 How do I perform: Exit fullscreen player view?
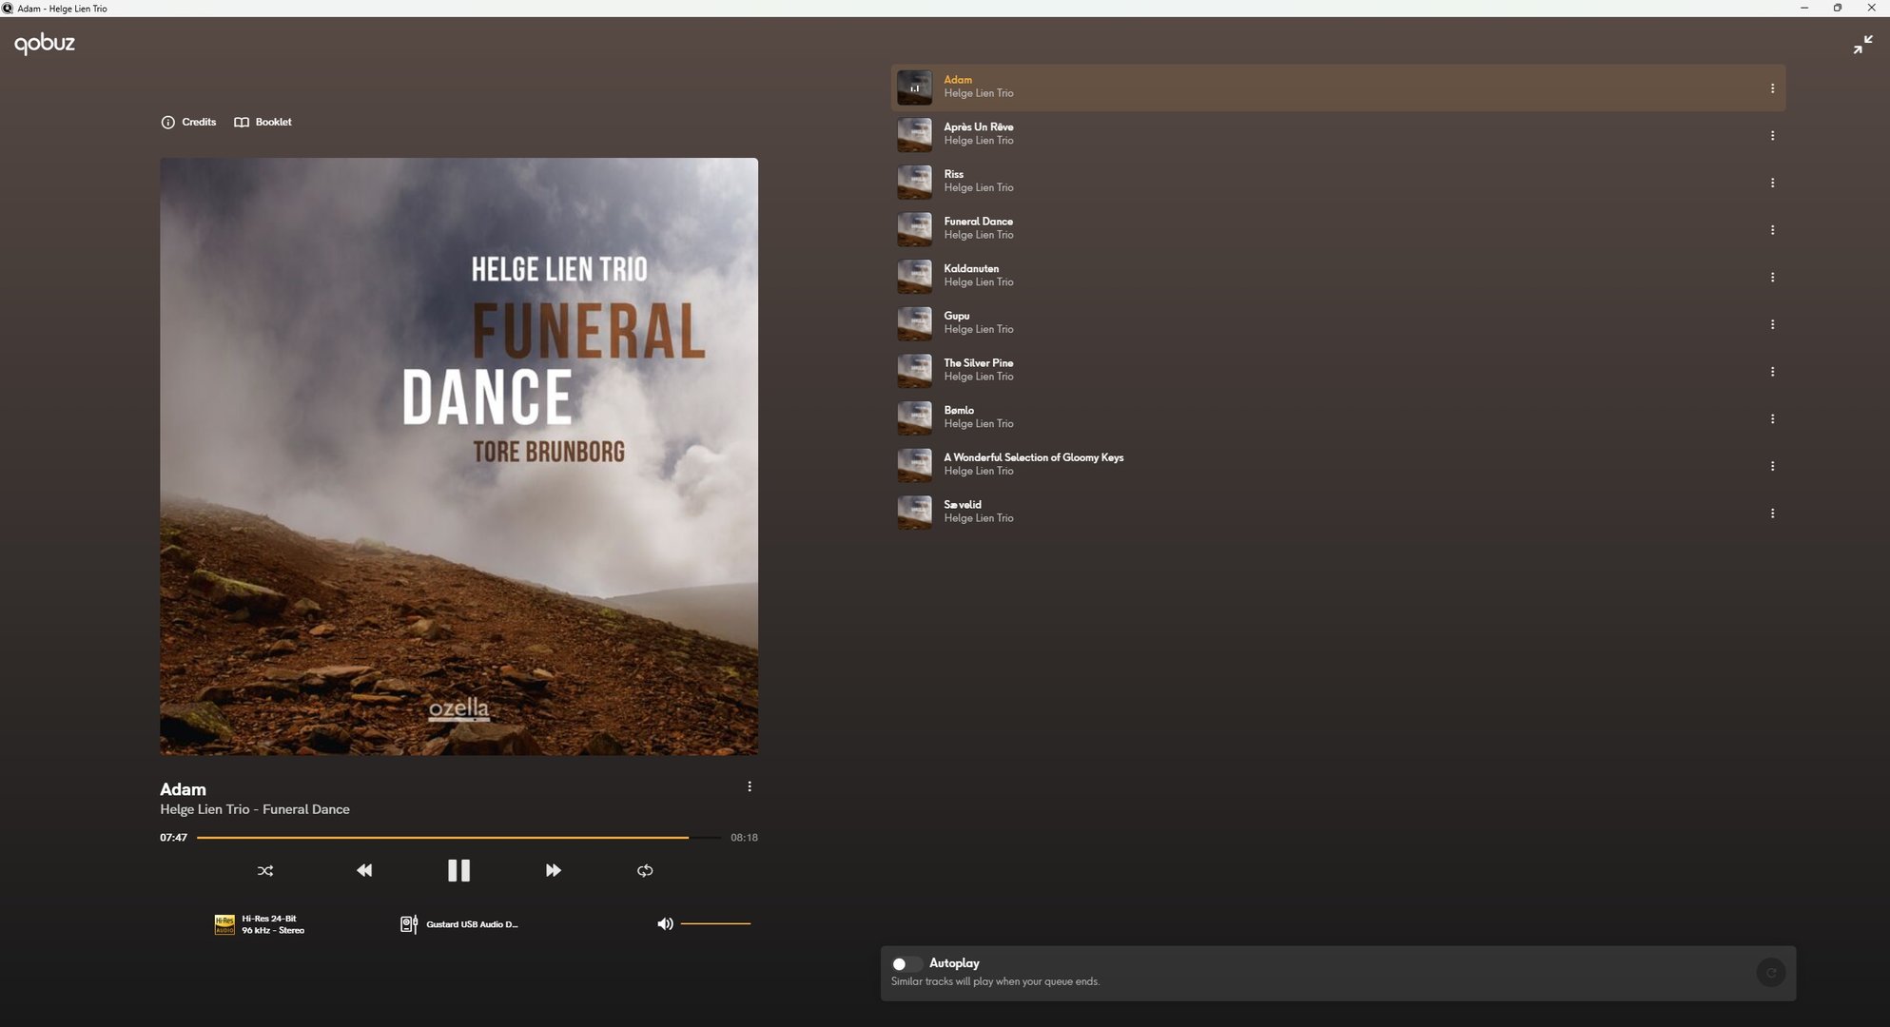pyautogui.click(x=1862, y=45)
